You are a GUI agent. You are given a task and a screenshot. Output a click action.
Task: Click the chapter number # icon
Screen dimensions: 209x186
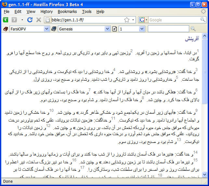click(x=114, y=29)
